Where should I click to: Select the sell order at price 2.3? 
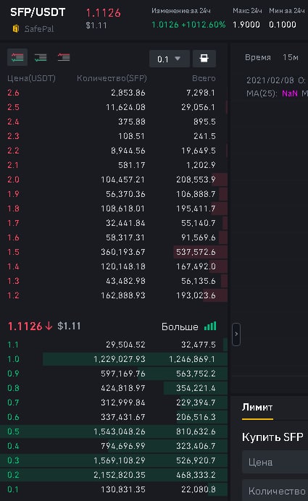point(114,136)
